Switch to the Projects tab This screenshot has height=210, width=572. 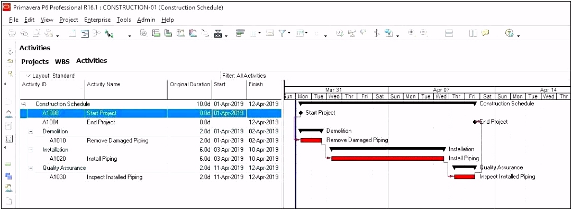click(34, 61)
